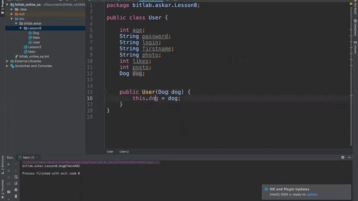This screenshot has width=358, height=201.
Task: Click the Scratches and Consoles icon
Action: pos(12,66)
